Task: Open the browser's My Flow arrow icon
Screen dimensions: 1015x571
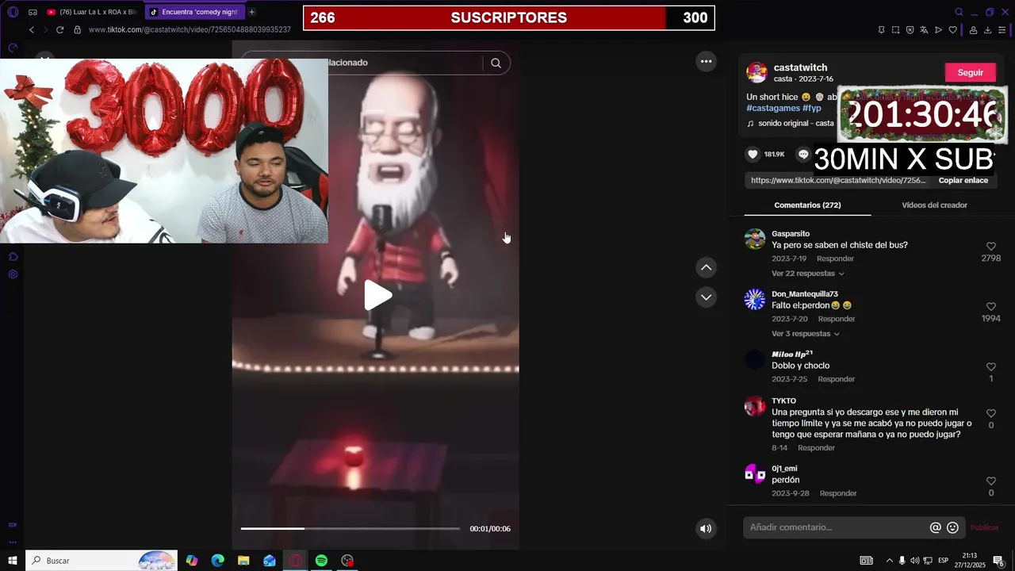Action: coord(938,30)
